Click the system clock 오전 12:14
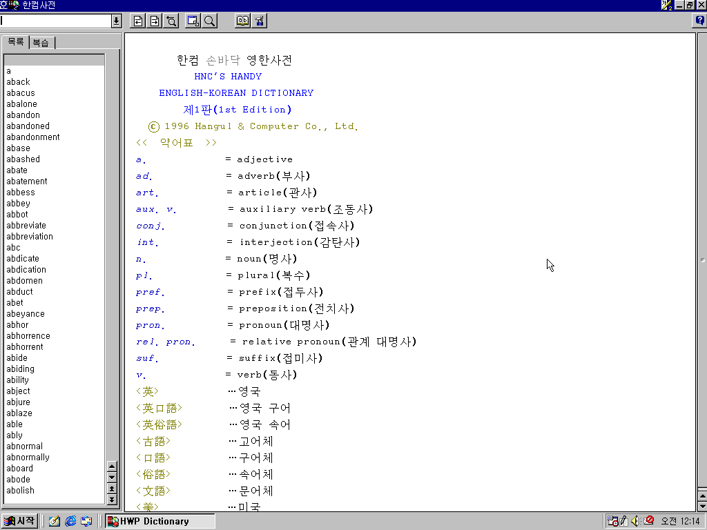 (680, 522)
